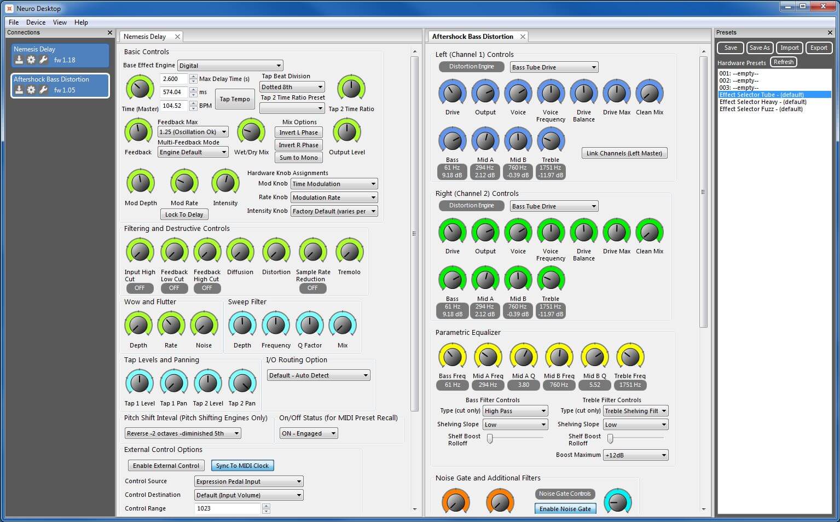Click Aftershock Bass Distortion wrench icon
This screenshot has height=522, width=840.
click(44, 90)
